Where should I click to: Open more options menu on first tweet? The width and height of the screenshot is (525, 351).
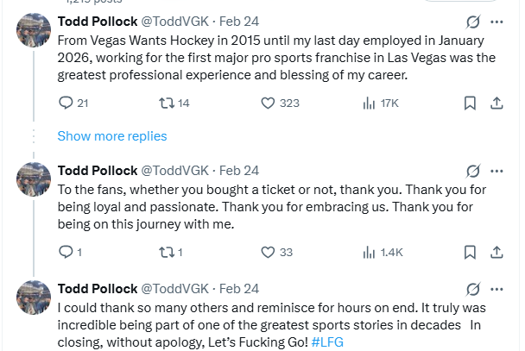[x=497, y=22]
